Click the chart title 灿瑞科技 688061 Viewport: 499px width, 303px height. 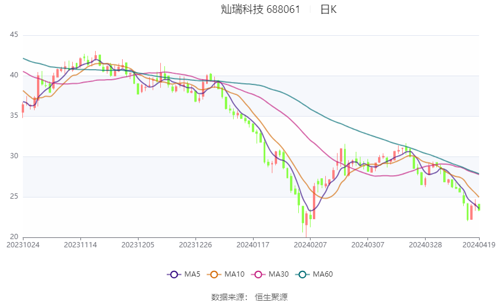click(x=260, y=9)
